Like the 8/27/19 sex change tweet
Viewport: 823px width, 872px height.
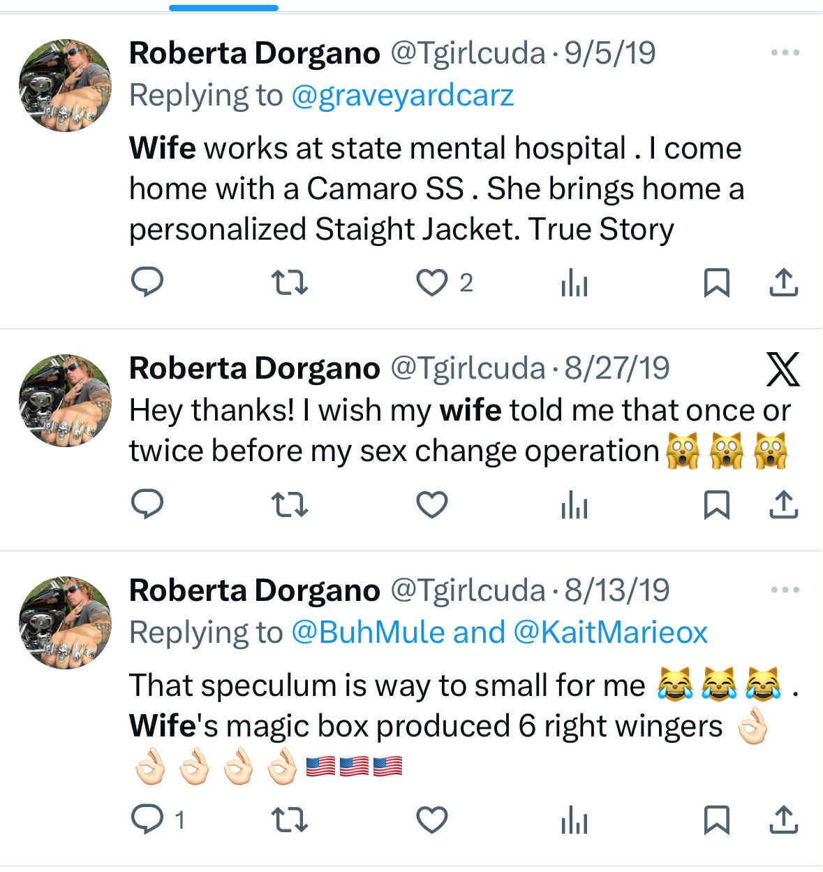click(432, 504)
